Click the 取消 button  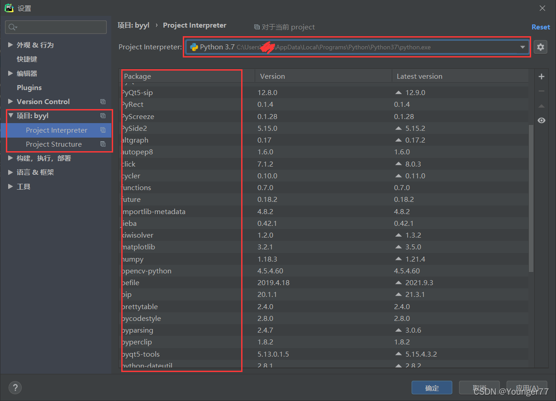coord(480,388)
